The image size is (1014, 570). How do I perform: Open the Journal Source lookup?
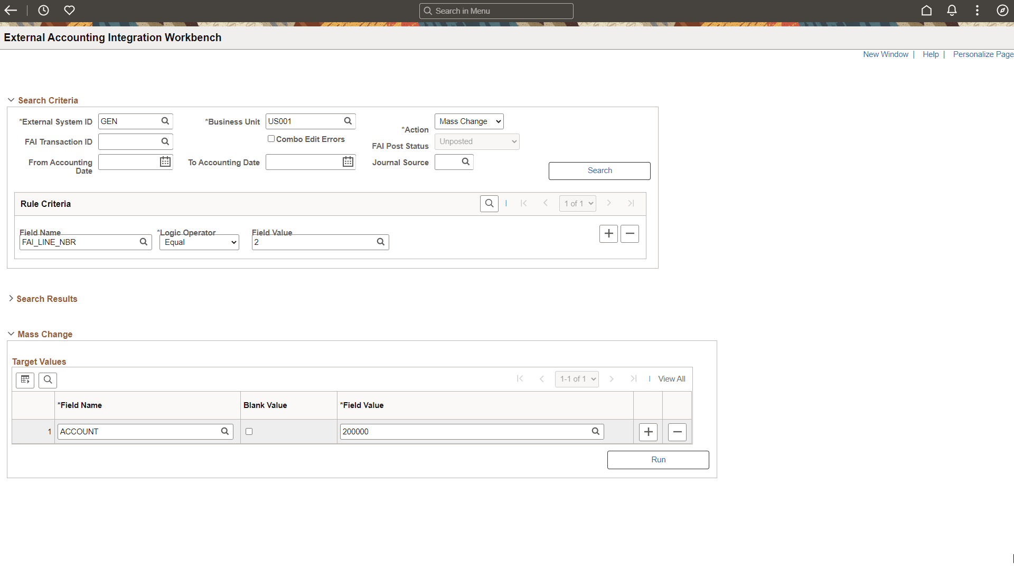pos(466,161)
